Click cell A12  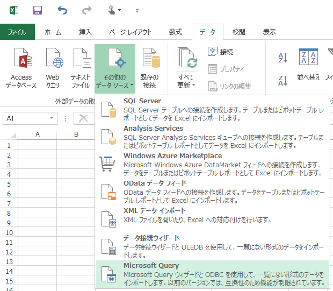(38, 252)
